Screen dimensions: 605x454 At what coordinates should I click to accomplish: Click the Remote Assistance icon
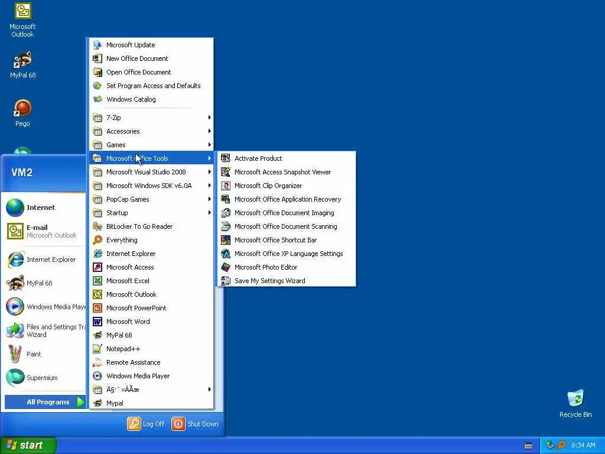tap(97, 362)
